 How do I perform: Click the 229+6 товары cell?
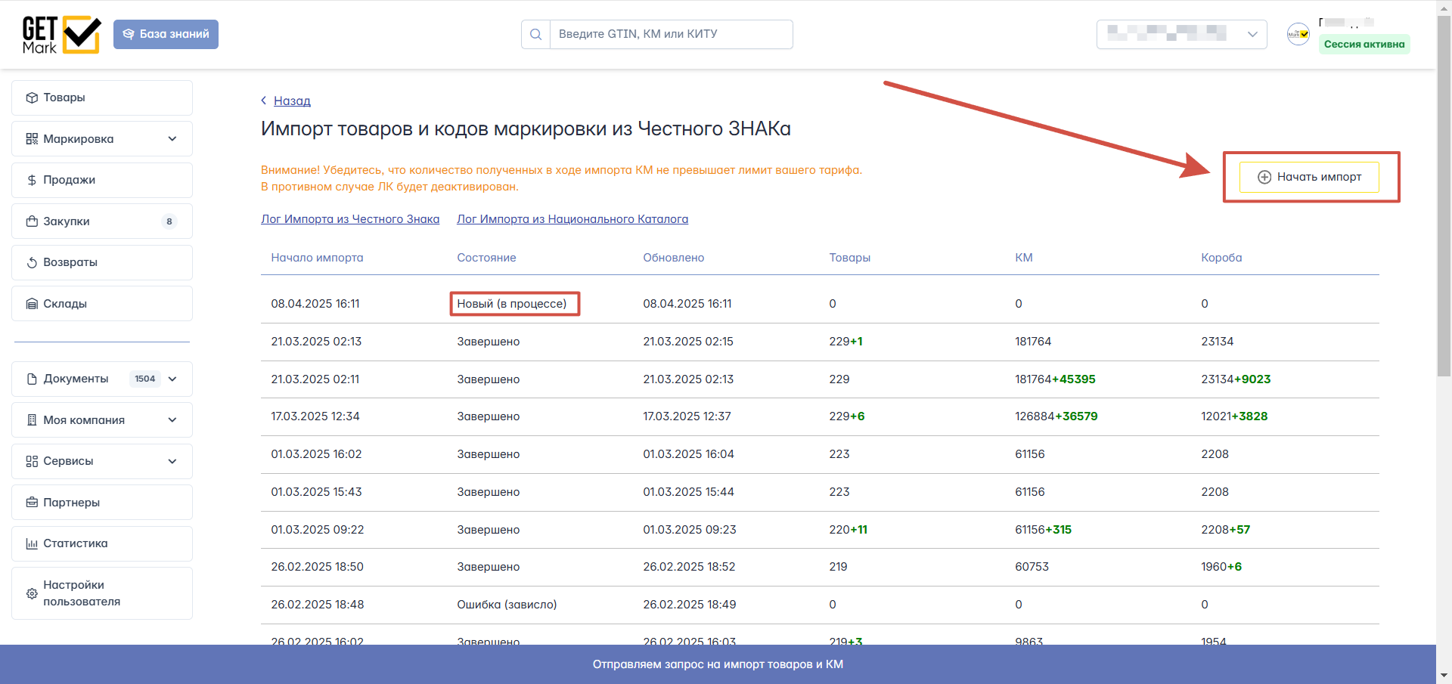(x=847, y=416)
